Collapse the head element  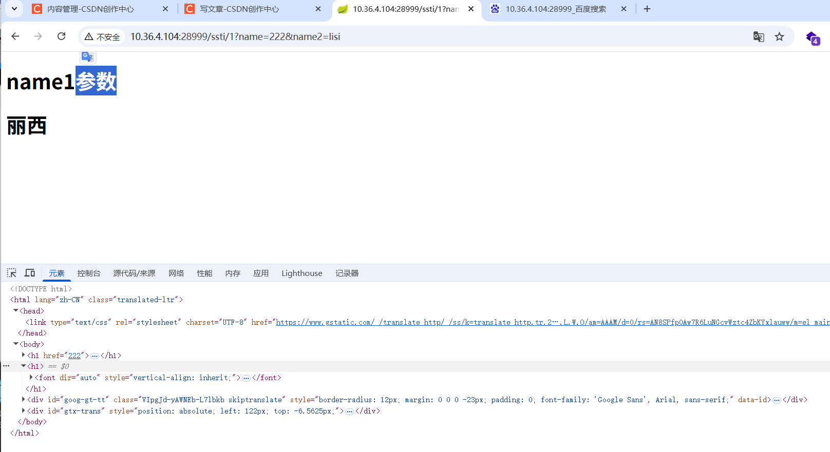(16, 310)
